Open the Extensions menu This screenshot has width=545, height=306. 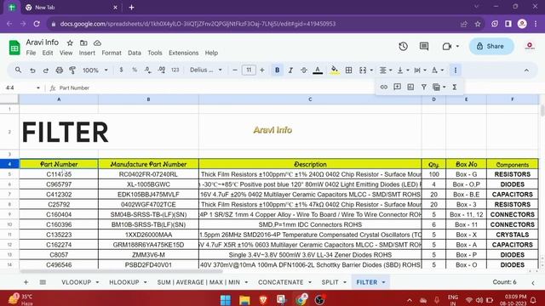[x=184, y=53]
